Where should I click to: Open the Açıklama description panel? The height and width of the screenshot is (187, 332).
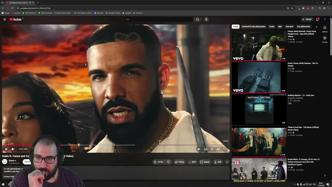click(325, 29)
